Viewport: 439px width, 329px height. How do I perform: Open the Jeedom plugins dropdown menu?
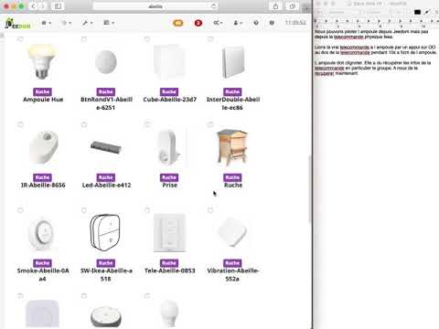(108, 23)
